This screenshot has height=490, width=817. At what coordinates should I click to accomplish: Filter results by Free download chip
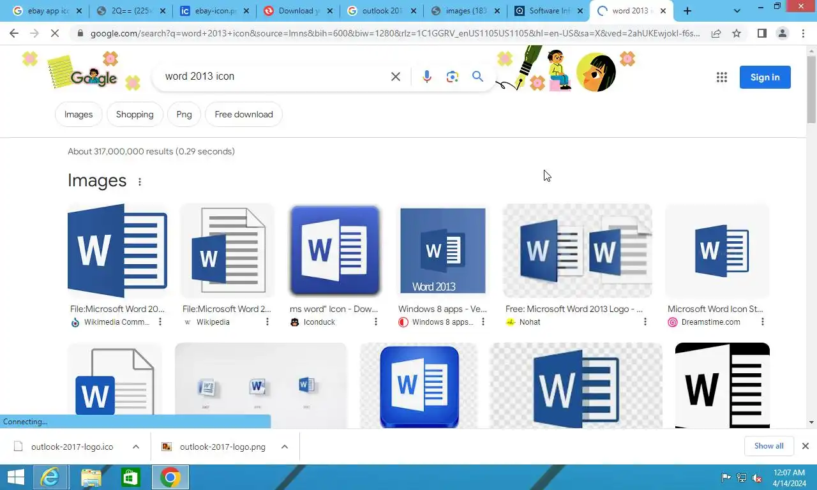click(244, 114)
